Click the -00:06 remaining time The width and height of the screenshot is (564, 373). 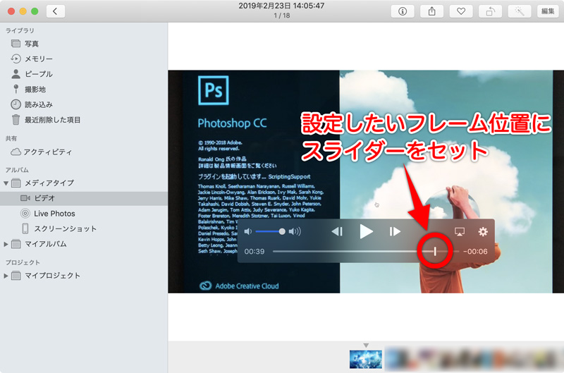475,252
